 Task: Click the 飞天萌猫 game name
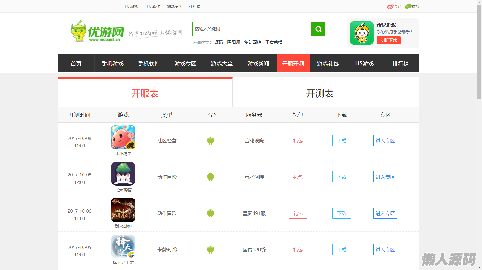[123, 190]
